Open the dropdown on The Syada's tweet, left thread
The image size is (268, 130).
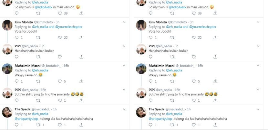tap(124, 109)
